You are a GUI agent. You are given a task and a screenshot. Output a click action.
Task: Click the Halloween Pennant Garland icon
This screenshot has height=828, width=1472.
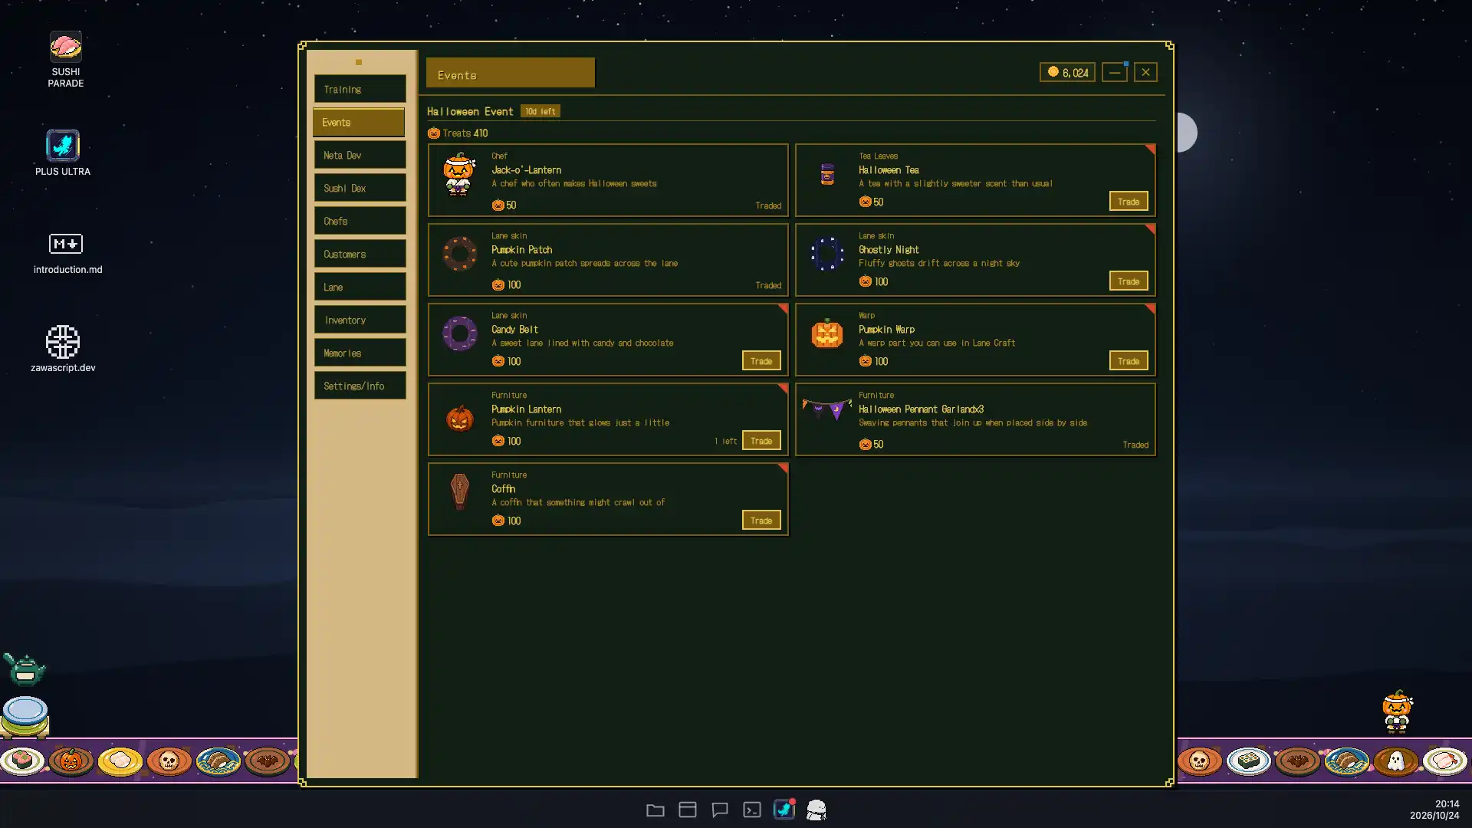[x=826, y=409]
